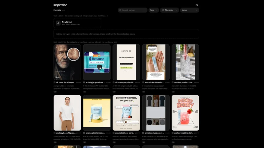Focus the Search formats field

(x=133, y=10)
